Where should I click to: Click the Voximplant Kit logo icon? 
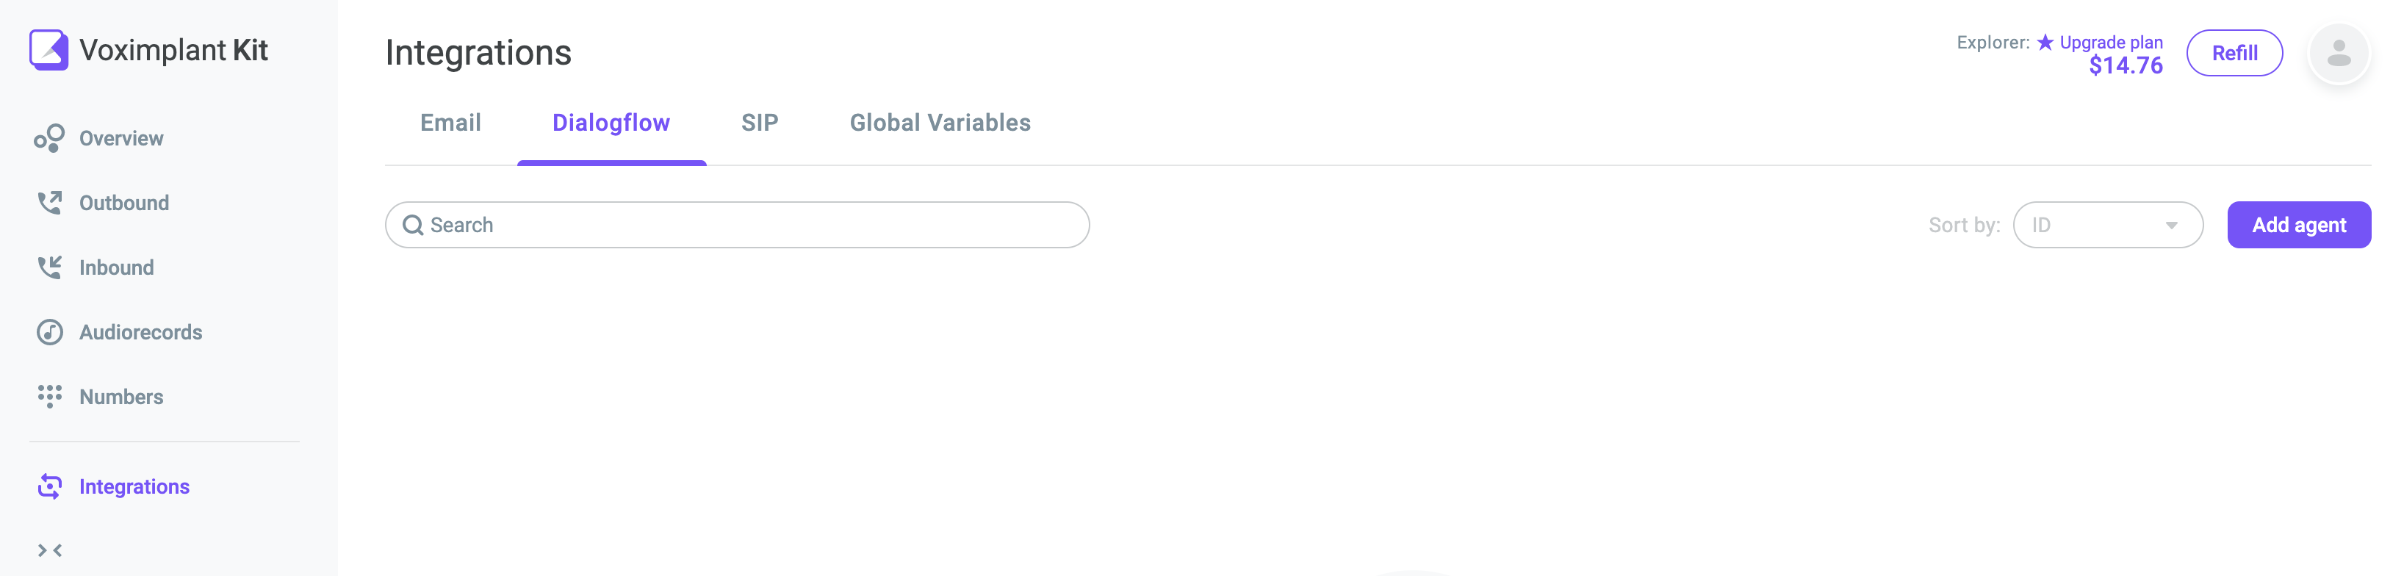(48, 49)
